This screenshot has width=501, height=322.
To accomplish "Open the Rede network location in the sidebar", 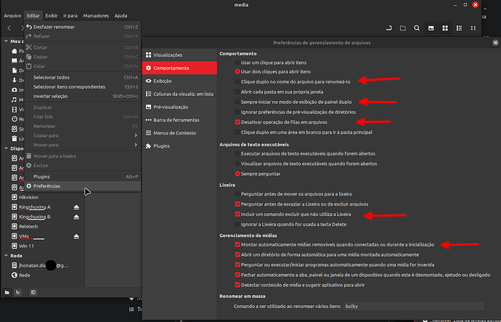I will [24, 275].
